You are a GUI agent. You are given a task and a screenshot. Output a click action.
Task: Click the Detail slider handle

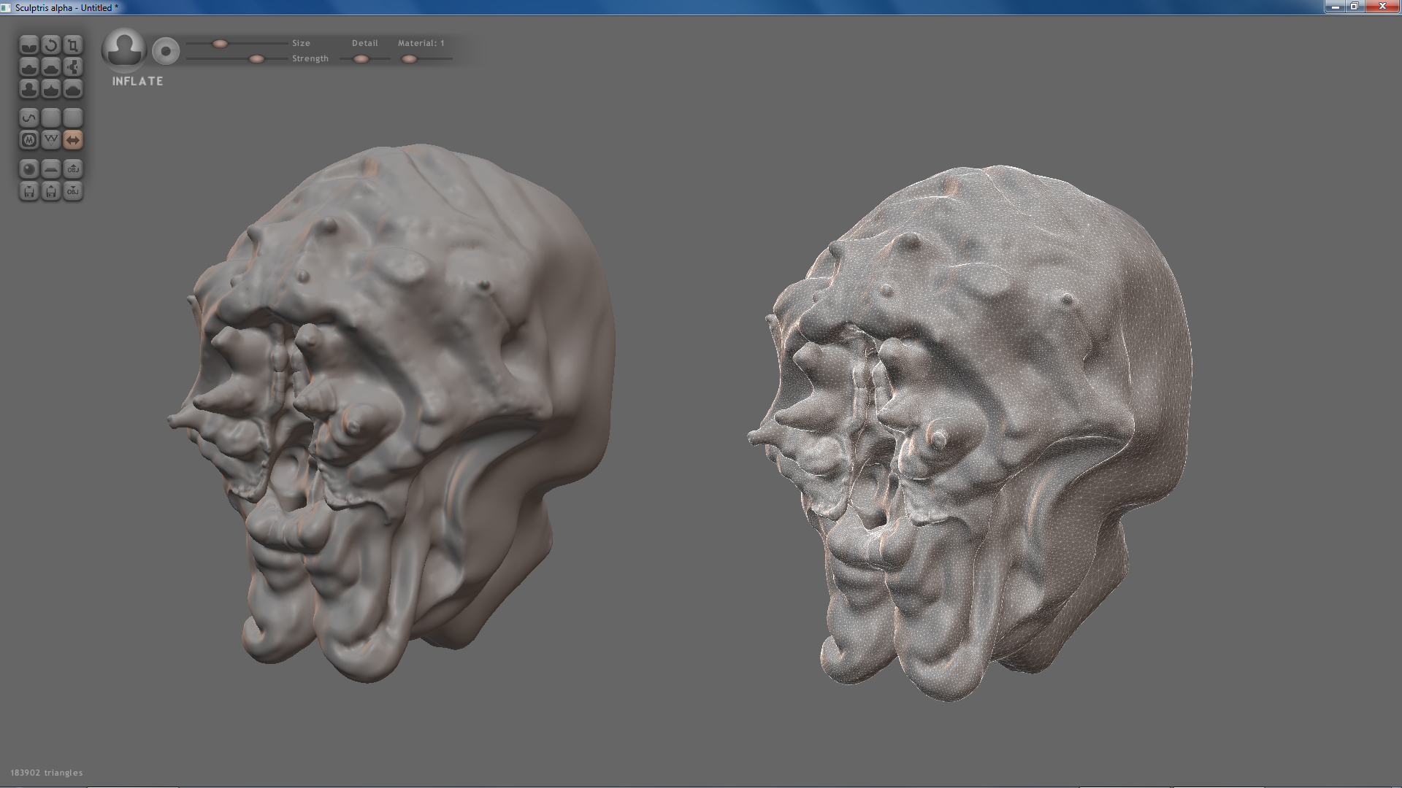[361, 59]
